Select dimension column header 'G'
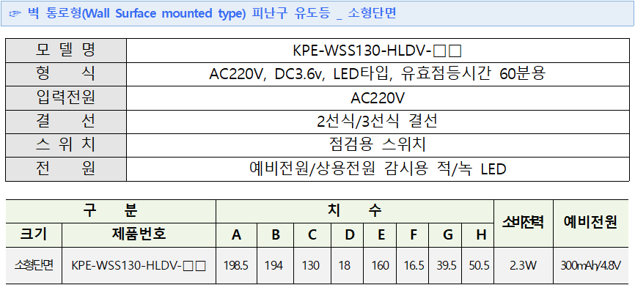The image size is (635, 285). pyautogui.click(x=448, y=234)
